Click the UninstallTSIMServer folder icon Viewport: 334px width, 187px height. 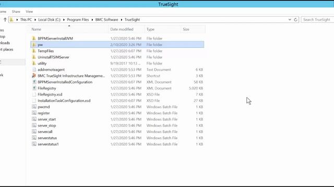pos(34,57)
